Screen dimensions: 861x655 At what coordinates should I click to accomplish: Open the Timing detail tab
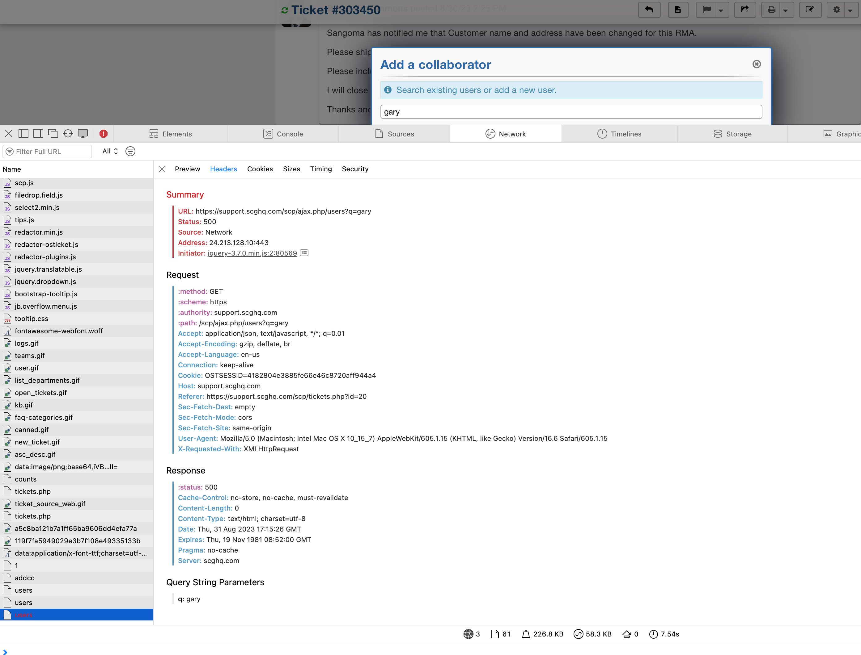coord(321,169)
